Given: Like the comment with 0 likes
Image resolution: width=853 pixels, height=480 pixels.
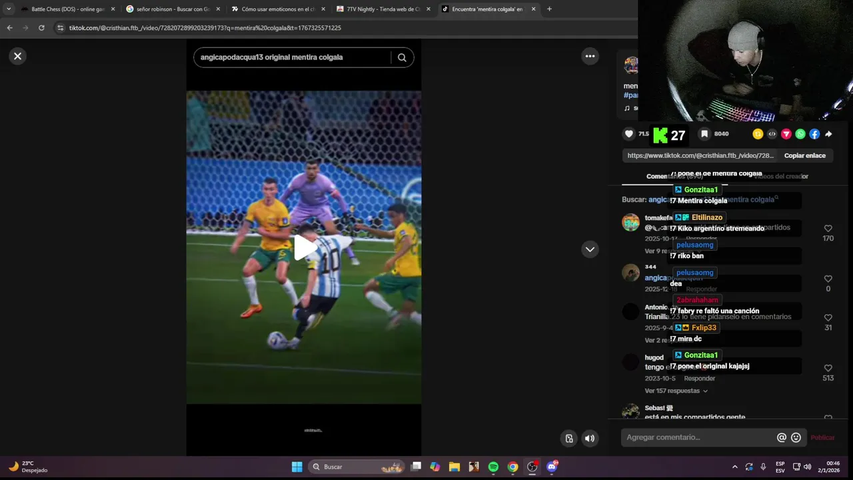Looking at the screenshot, I should [x=828, y=279].
